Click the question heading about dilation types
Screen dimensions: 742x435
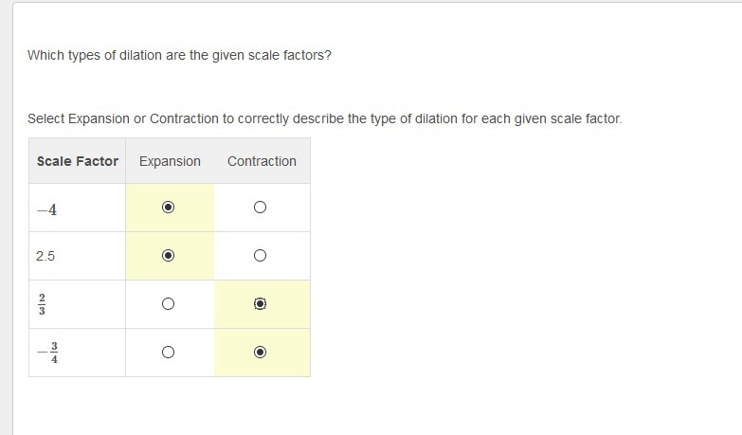point(180,55)
